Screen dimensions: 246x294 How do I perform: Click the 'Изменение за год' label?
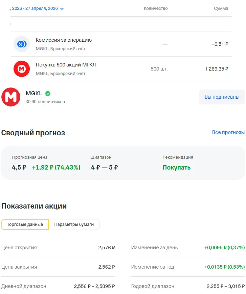point(153,267)
